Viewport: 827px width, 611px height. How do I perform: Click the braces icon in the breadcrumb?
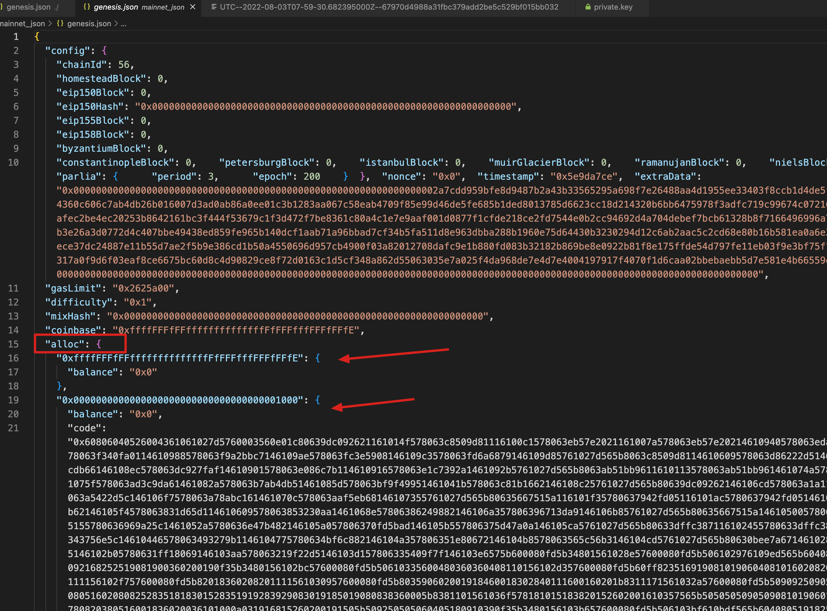[60, 23]
